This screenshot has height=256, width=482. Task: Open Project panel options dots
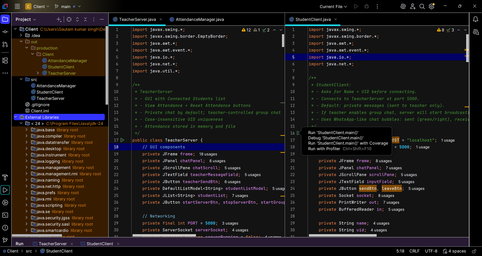(x=94, y=19)
